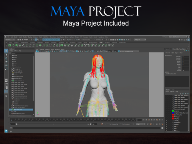This screenshot has height=144, width=192.
Task: Toggle visibility of Tongue_L layer
Action: click(166, 124)
